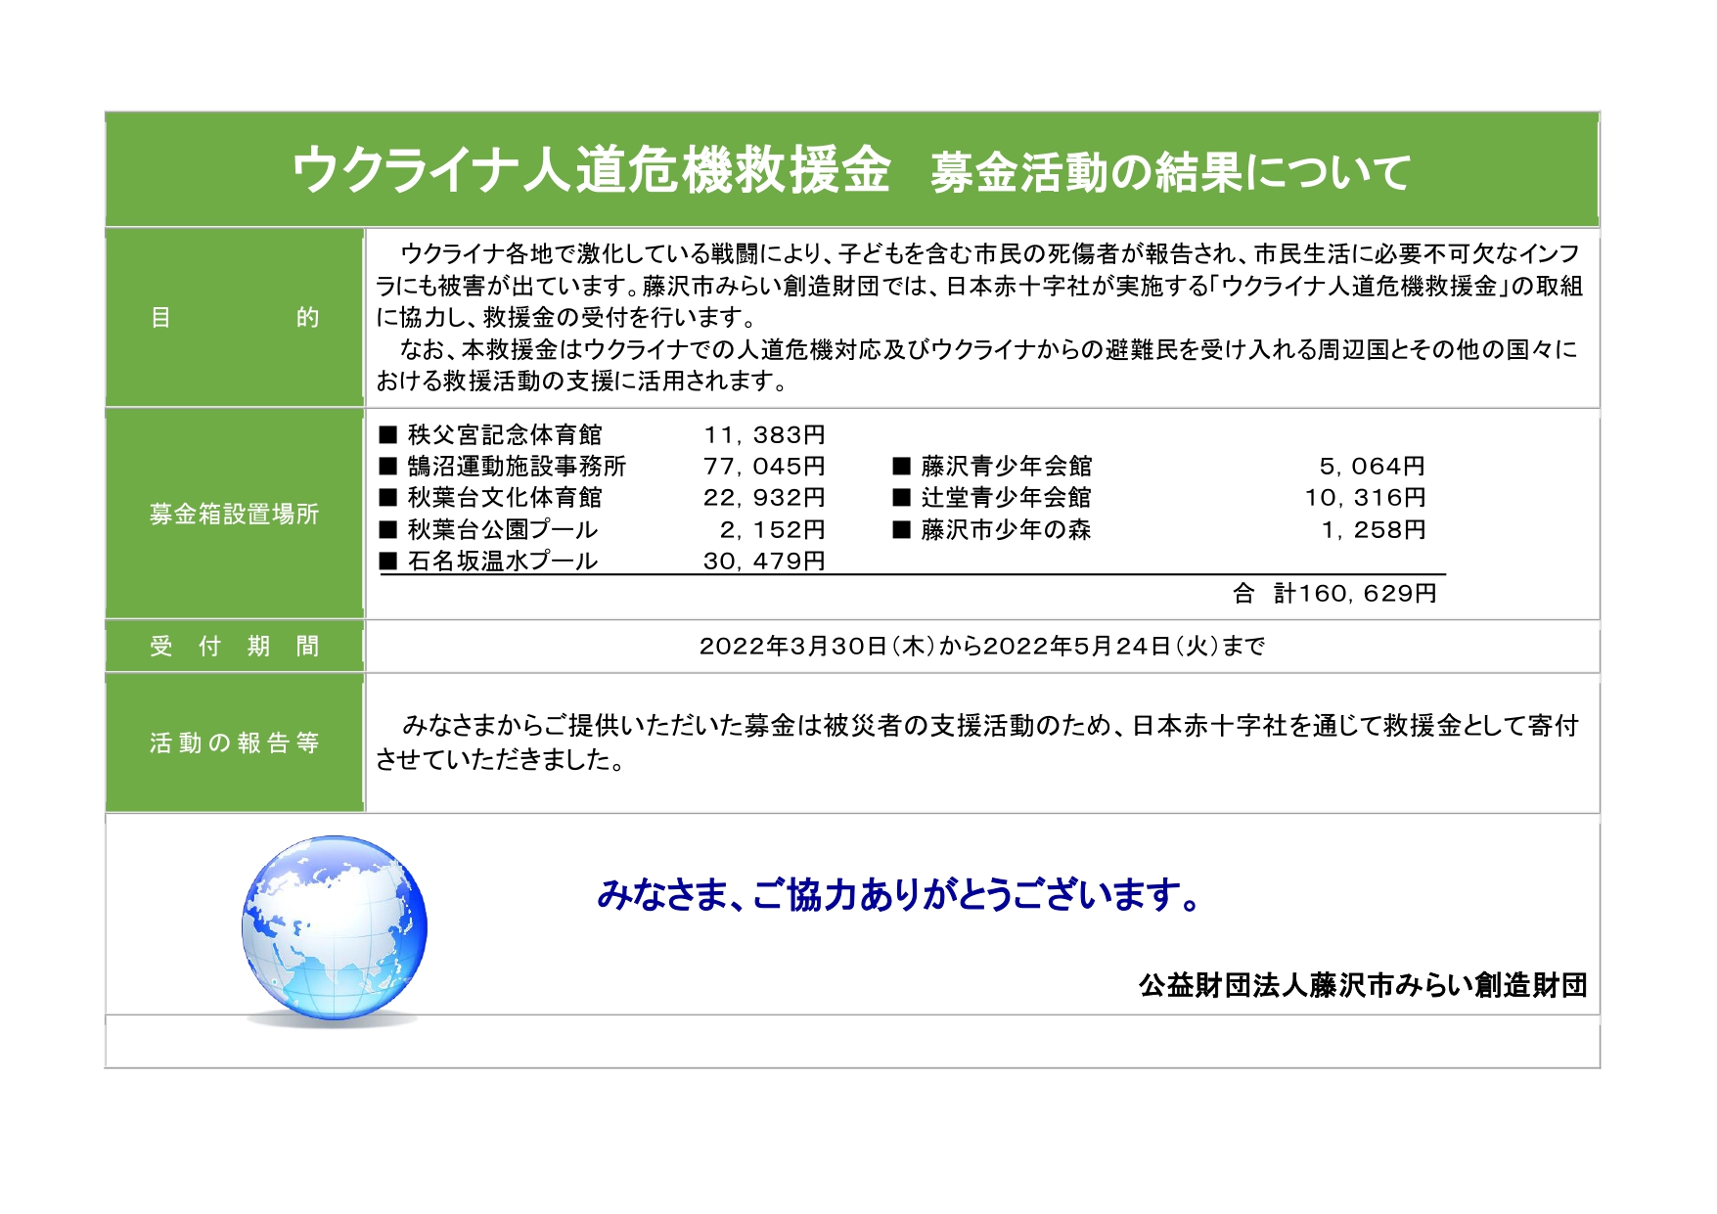
Task: Click the green title banner ウクライナ人道危機救援金
Action: 851,170
